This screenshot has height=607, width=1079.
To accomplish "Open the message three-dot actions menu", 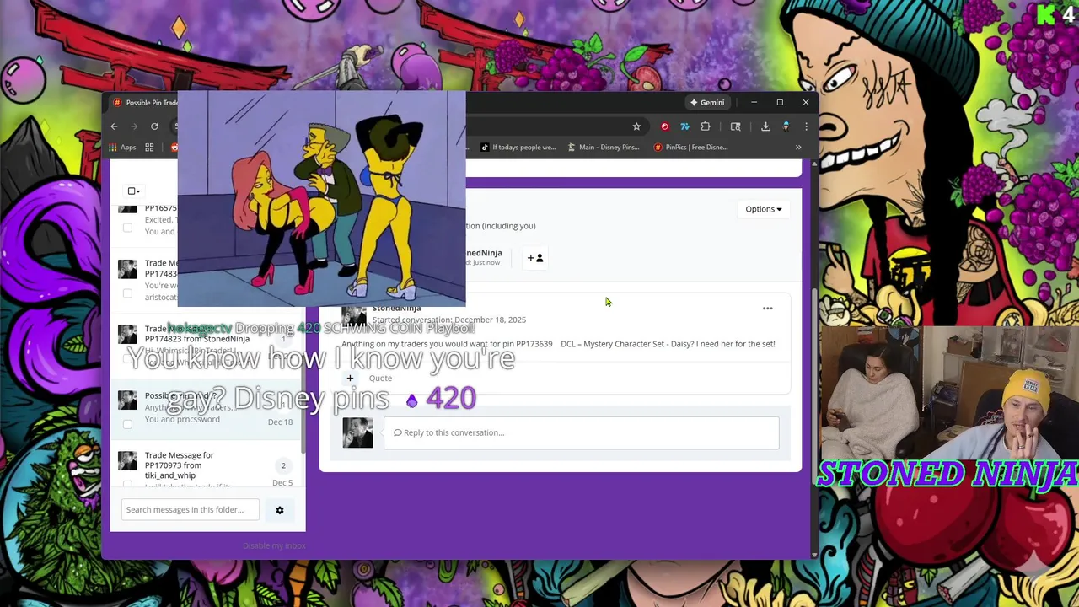I will point(767,309).
